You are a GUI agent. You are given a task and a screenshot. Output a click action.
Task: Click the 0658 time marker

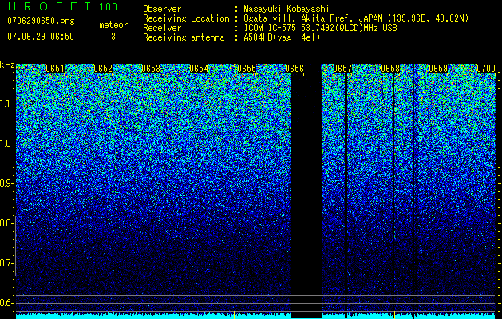pos(390,69)
